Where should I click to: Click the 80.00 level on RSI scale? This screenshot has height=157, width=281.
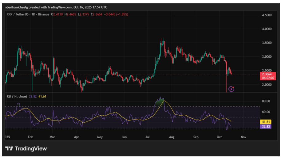tap(266, 101)
